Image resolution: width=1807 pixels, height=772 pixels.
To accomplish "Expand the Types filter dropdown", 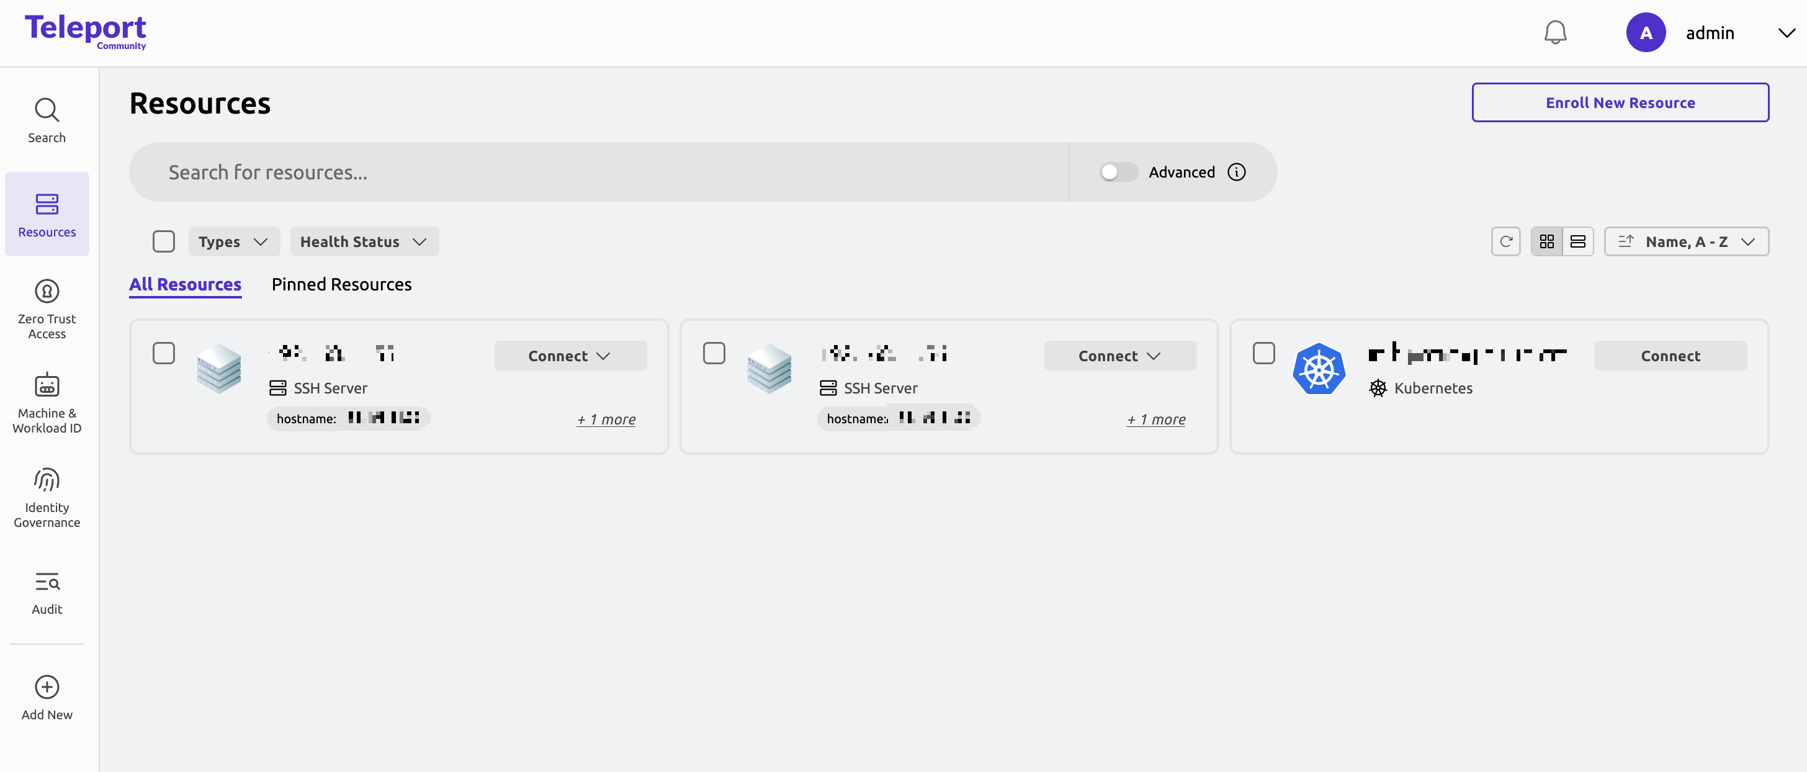I will click(233, 241).
